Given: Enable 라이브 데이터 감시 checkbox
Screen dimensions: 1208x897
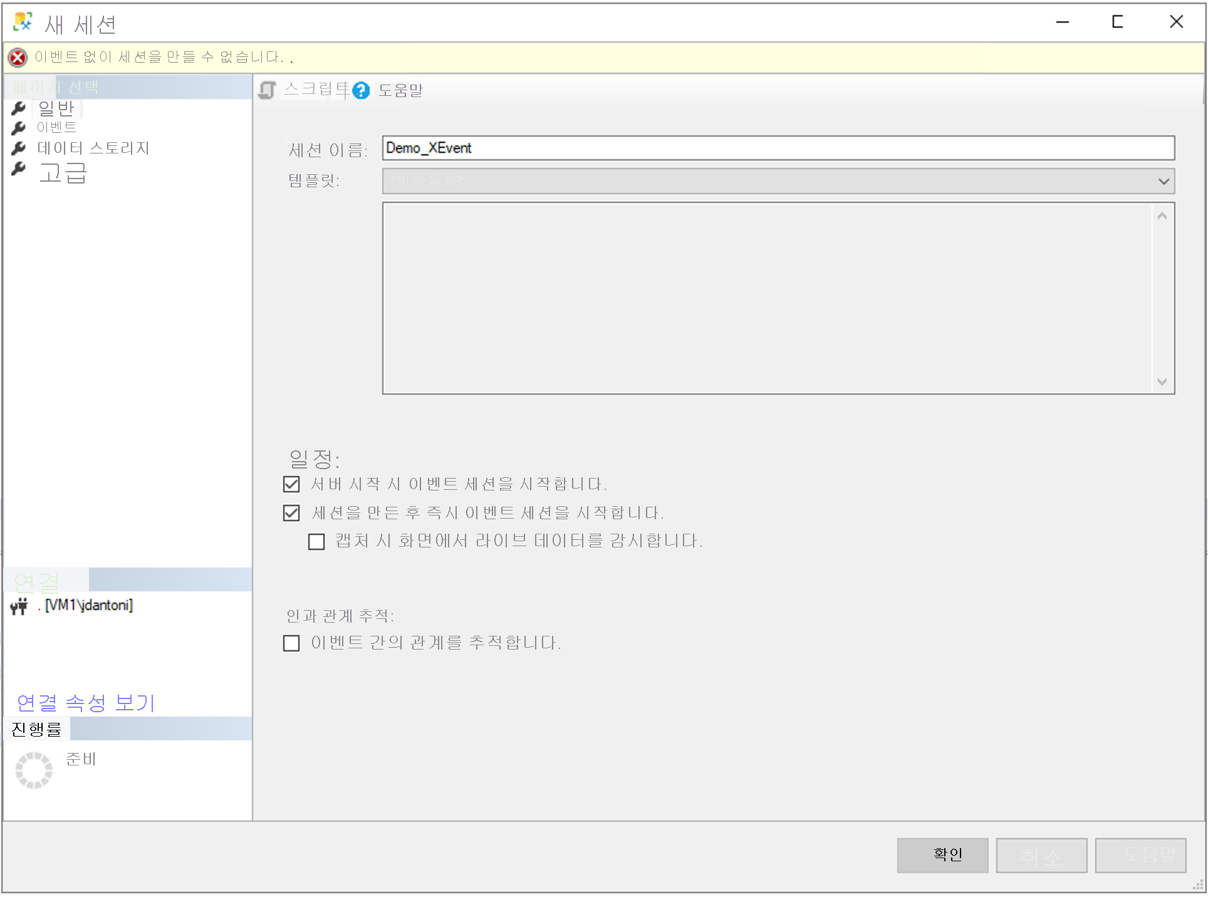Looking at the screenshot, I should point(316,541).
